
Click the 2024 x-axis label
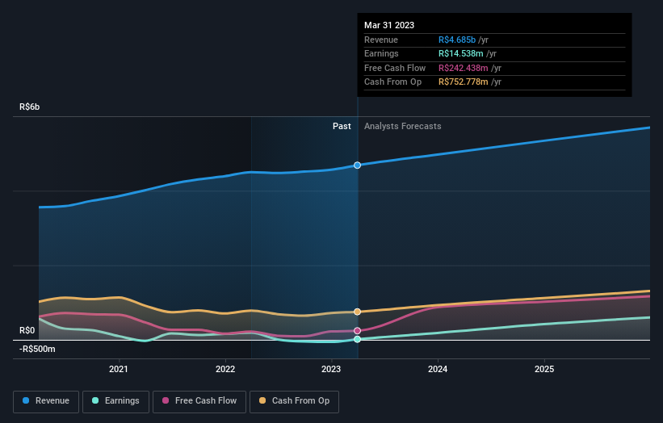(438, 369)
